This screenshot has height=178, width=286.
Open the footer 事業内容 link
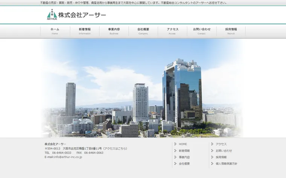pyautogui.click(x=184, y=157)
